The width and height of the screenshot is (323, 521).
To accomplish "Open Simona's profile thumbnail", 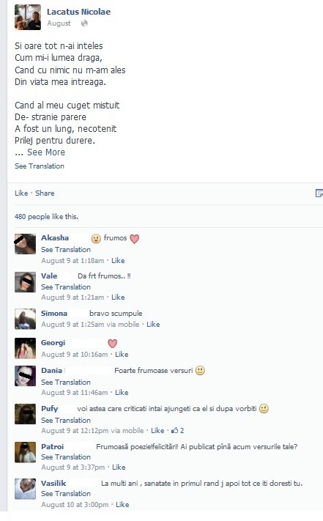I will click(25, 319).
